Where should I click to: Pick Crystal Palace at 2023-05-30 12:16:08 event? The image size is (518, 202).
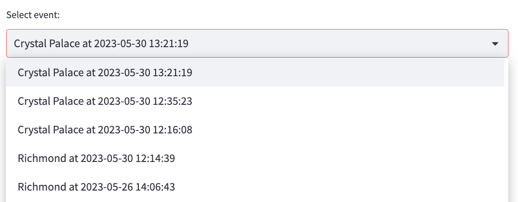coord(105,130)
